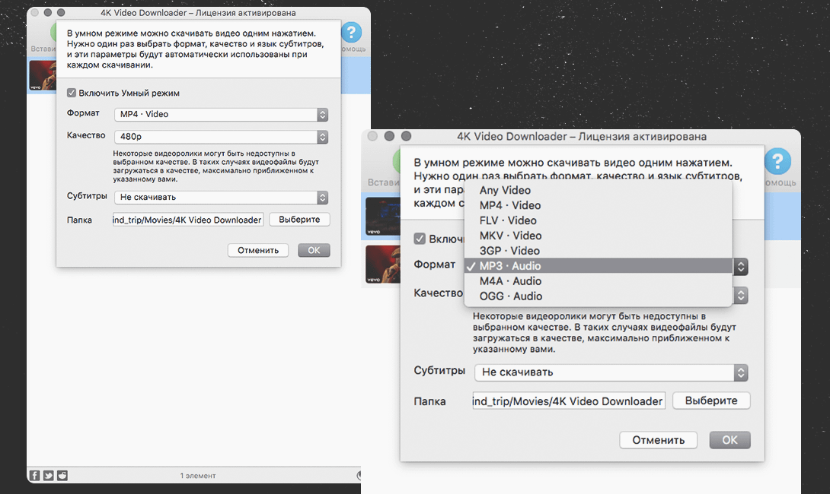
Task: Click the '1 элемент' status text
Action: tap(198, 476)
